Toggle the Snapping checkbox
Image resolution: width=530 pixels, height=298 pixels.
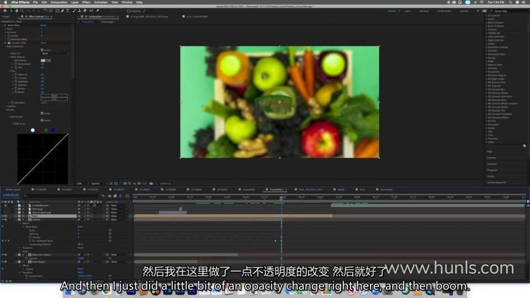coord(129,11)
